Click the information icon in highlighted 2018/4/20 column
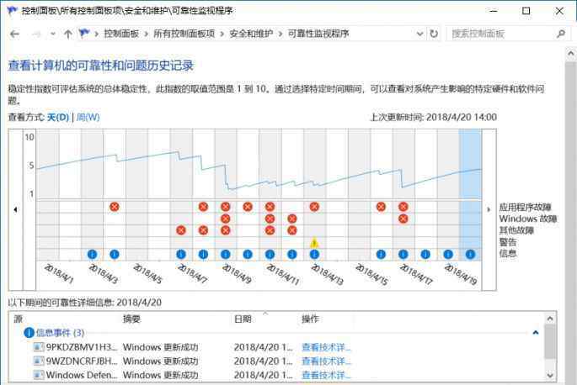Image resolution: width=577 pixels, height=385 pixels. point(470,254)
